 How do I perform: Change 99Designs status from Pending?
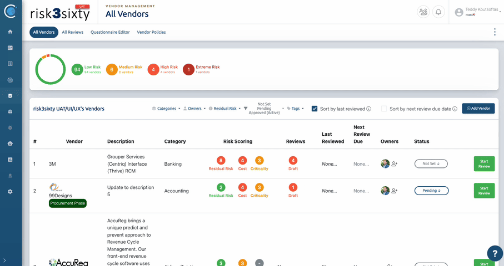(x=431, y=191)
